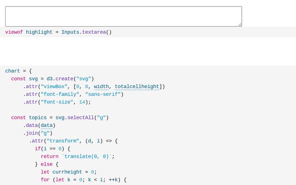Click the "sans-serif" string value
The image size is (296, 185).
point(103,94)
